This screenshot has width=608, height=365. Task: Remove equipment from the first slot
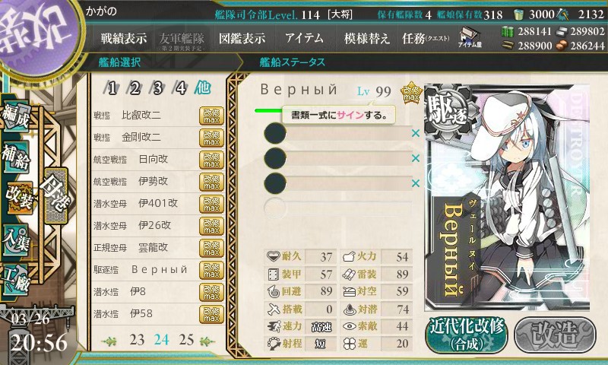tap(415, 133)
